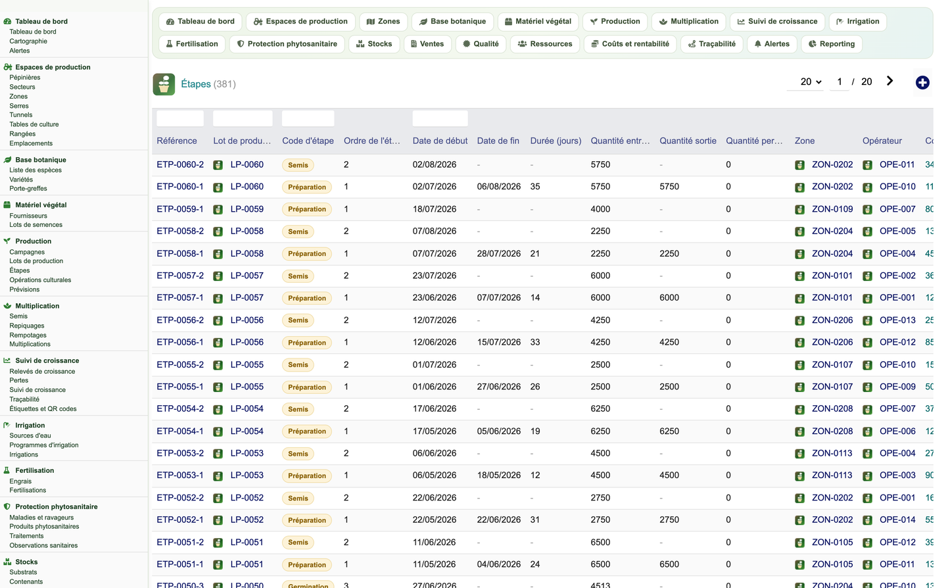The height and width of the screenshot is (588, 950).
Task: Click the Référence filter input field
Action: 180,118
